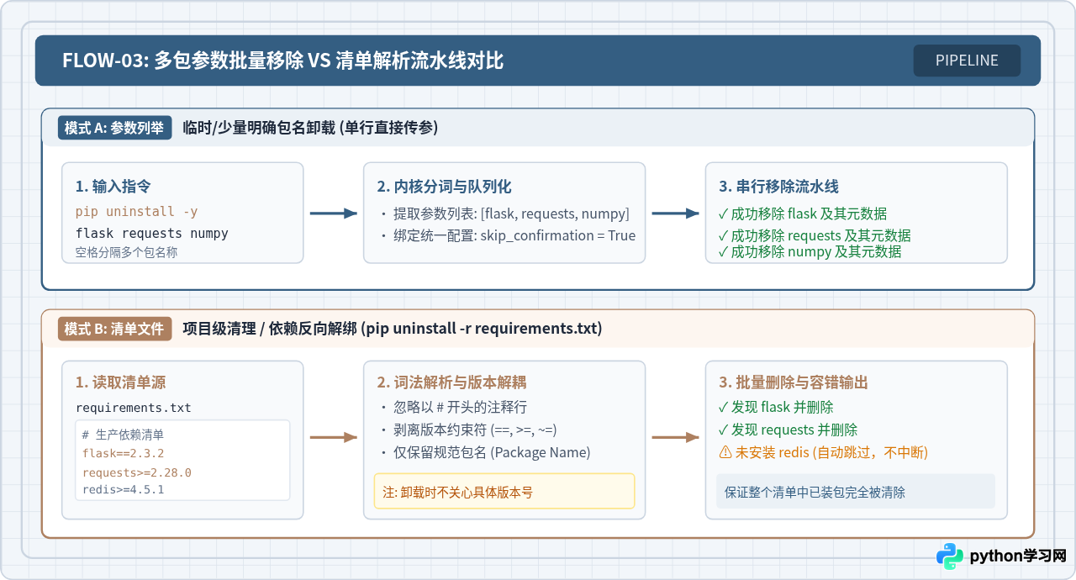Click the gray note '保证整个清单中已装包完全被清除'
Viewport: 1076px width, 580px height.
pos(856,492)
